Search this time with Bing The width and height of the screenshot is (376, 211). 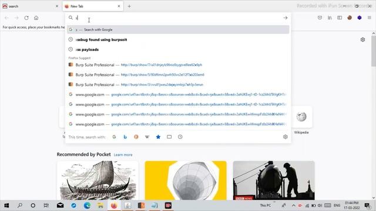125,137
